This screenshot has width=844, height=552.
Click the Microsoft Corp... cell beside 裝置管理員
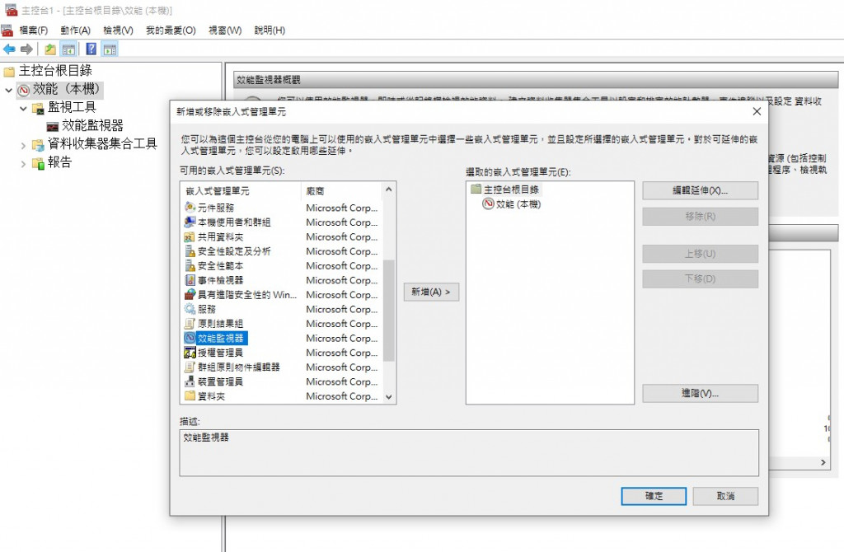point(342,381)
